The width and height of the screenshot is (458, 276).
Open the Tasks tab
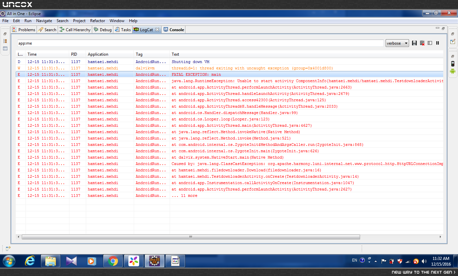coord(123,30)
